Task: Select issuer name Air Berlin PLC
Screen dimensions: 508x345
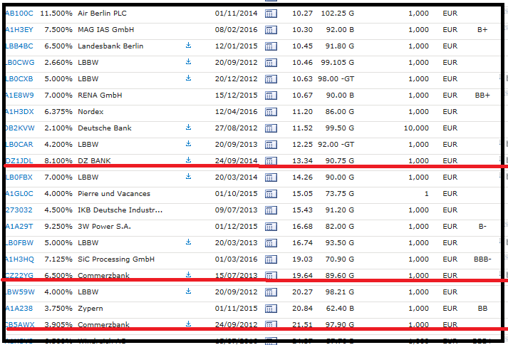Action: [x=102, y=14]
